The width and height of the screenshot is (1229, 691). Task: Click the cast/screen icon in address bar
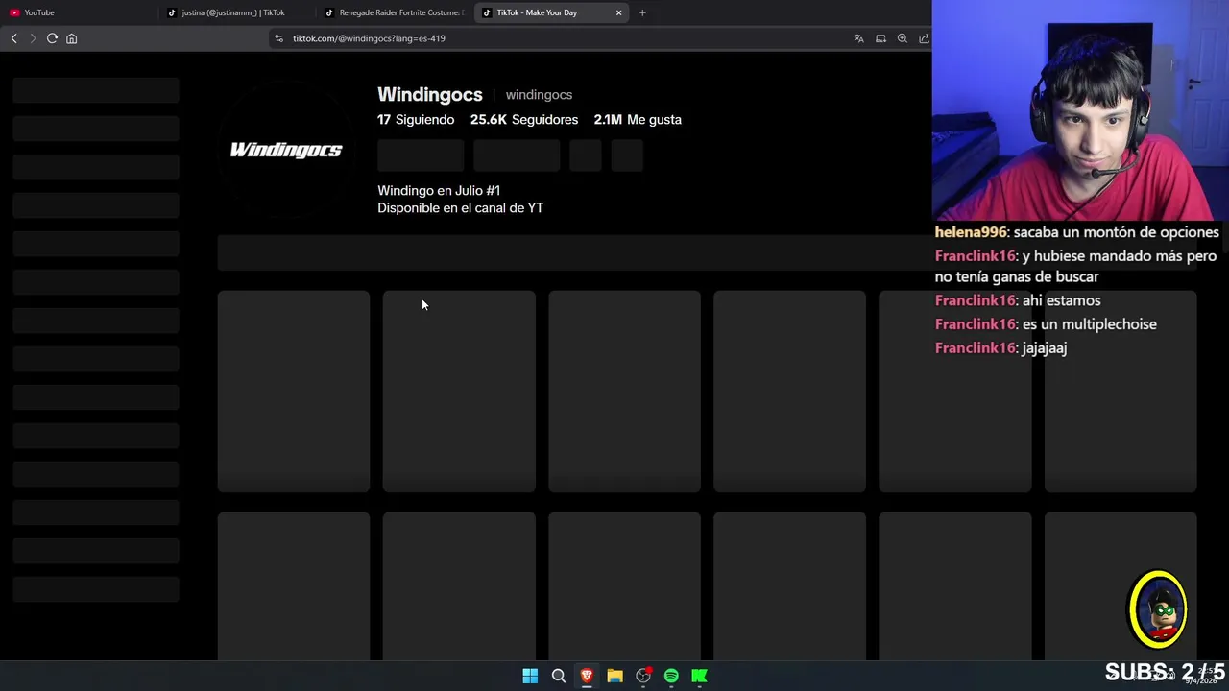click(x=880, y=38)
